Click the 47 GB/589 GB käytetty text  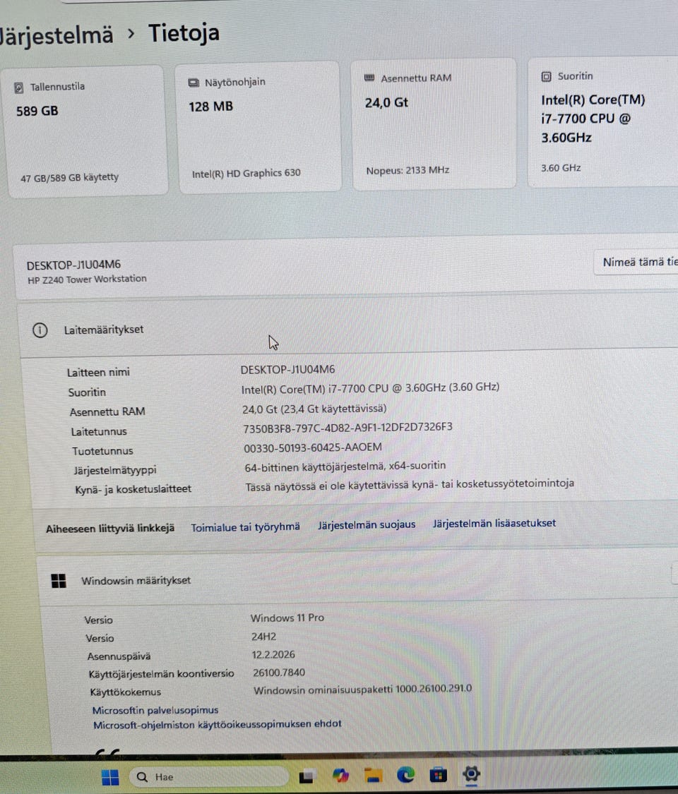click(69, 178)
